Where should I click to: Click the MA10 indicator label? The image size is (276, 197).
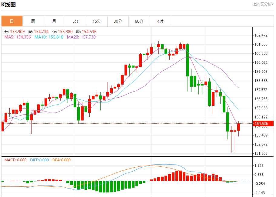(x=49, y=37)
